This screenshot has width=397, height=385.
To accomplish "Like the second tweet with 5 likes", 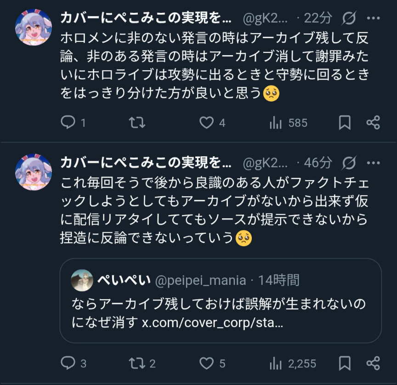I will pos(207,363).
